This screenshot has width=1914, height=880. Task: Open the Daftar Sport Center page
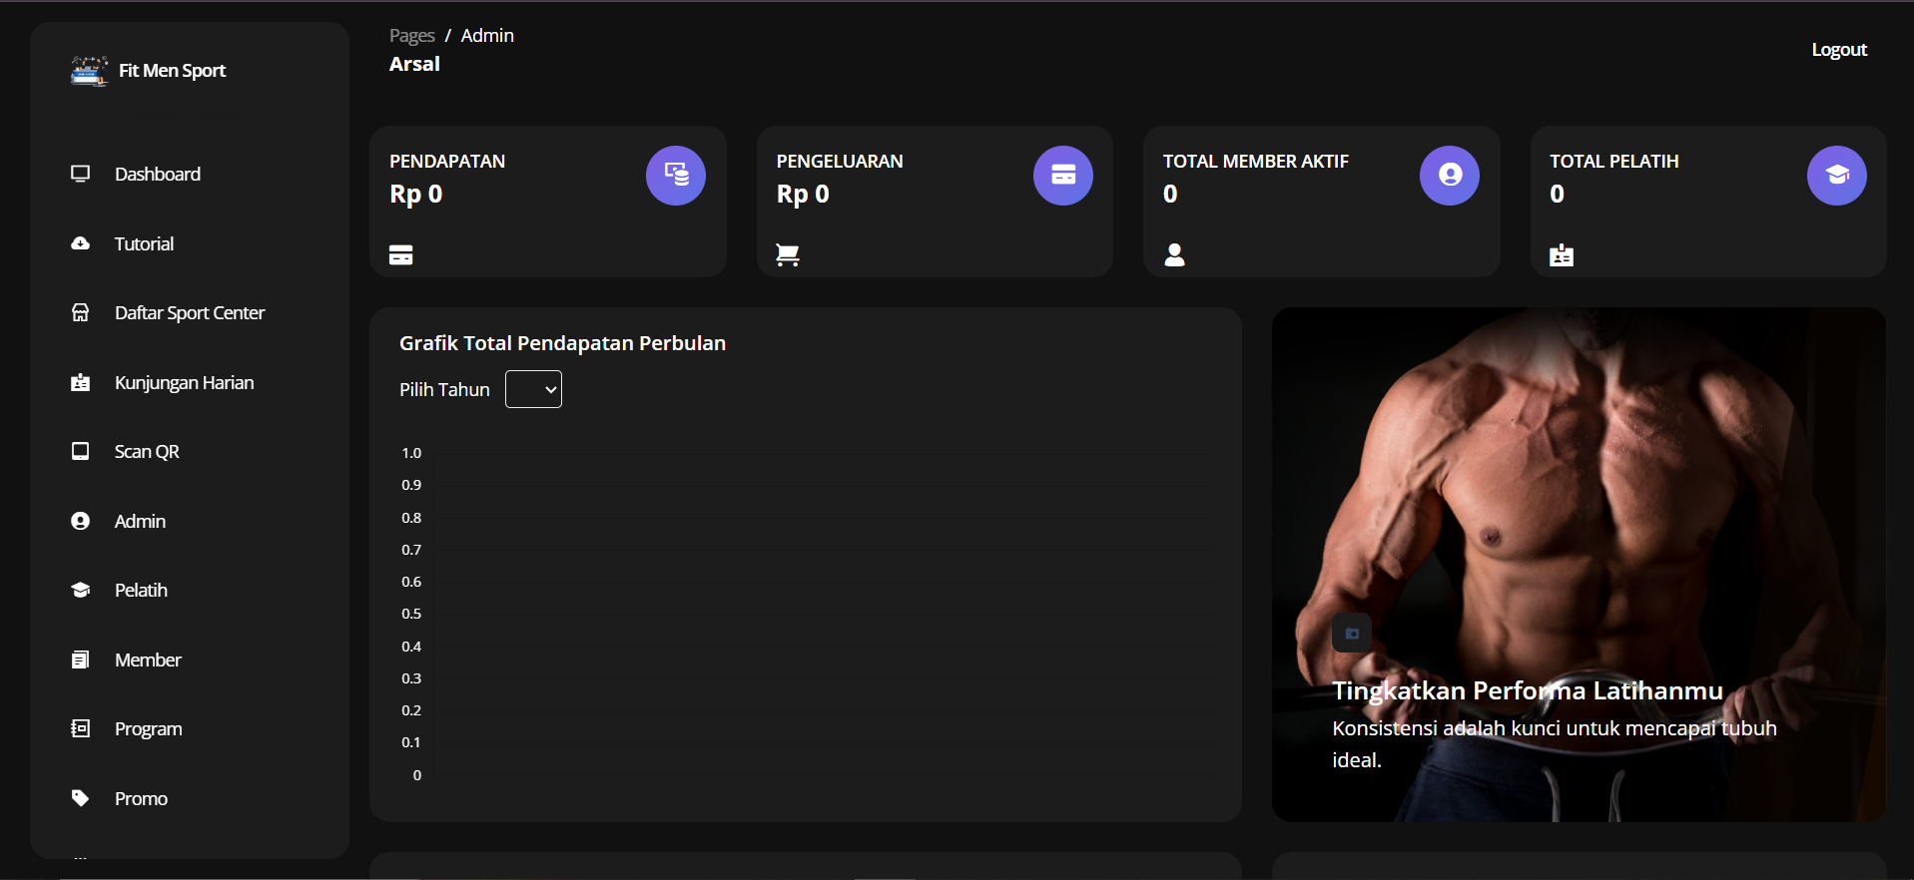point(189,313)
